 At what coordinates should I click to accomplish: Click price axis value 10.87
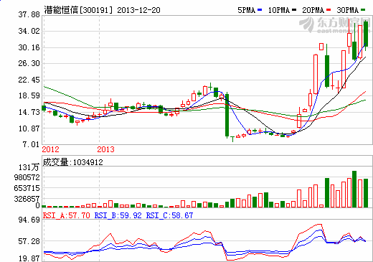29,128
